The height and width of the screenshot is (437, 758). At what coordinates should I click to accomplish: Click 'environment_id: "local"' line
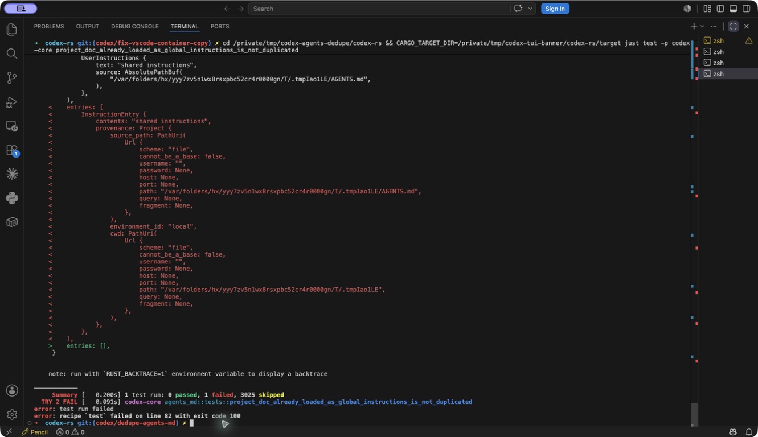point(153,226)
